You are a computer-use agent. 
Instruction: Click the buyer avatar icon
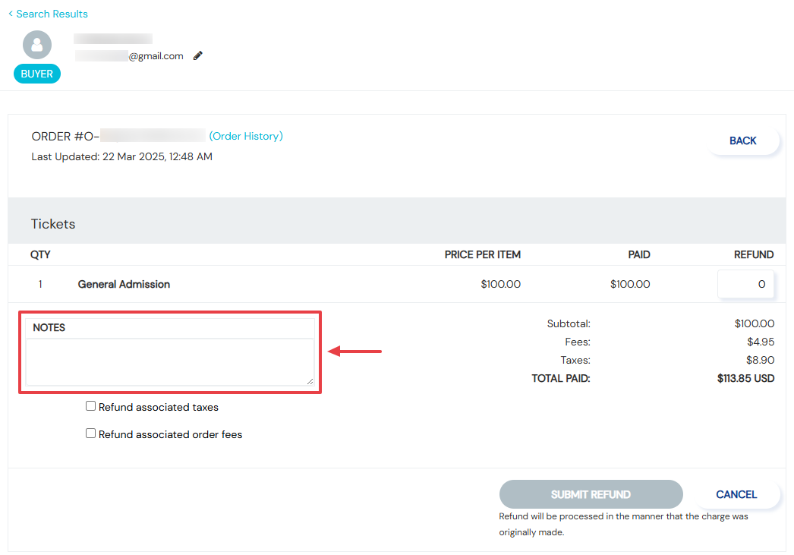pos(37,45)
